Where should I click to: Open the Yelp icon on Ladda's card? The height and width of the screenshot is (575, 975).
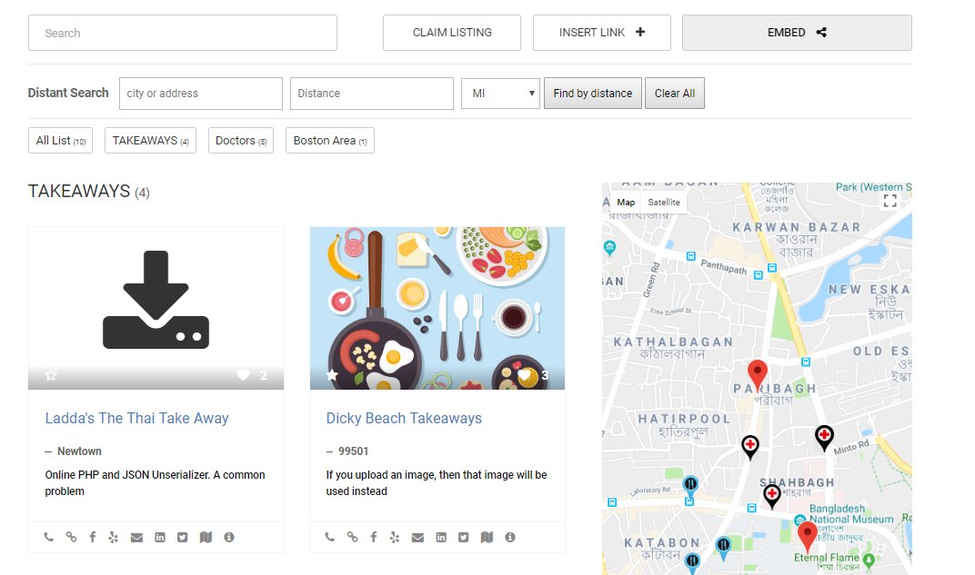(113, 537)
